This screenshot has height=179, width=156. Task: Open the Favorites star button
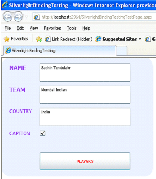[16, 39]
